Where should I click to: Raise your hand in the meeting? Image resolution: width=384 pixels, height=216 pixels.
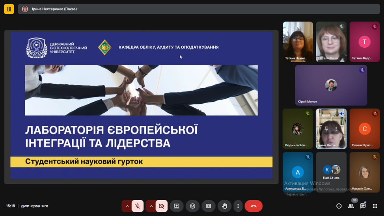tap(224, 206)
